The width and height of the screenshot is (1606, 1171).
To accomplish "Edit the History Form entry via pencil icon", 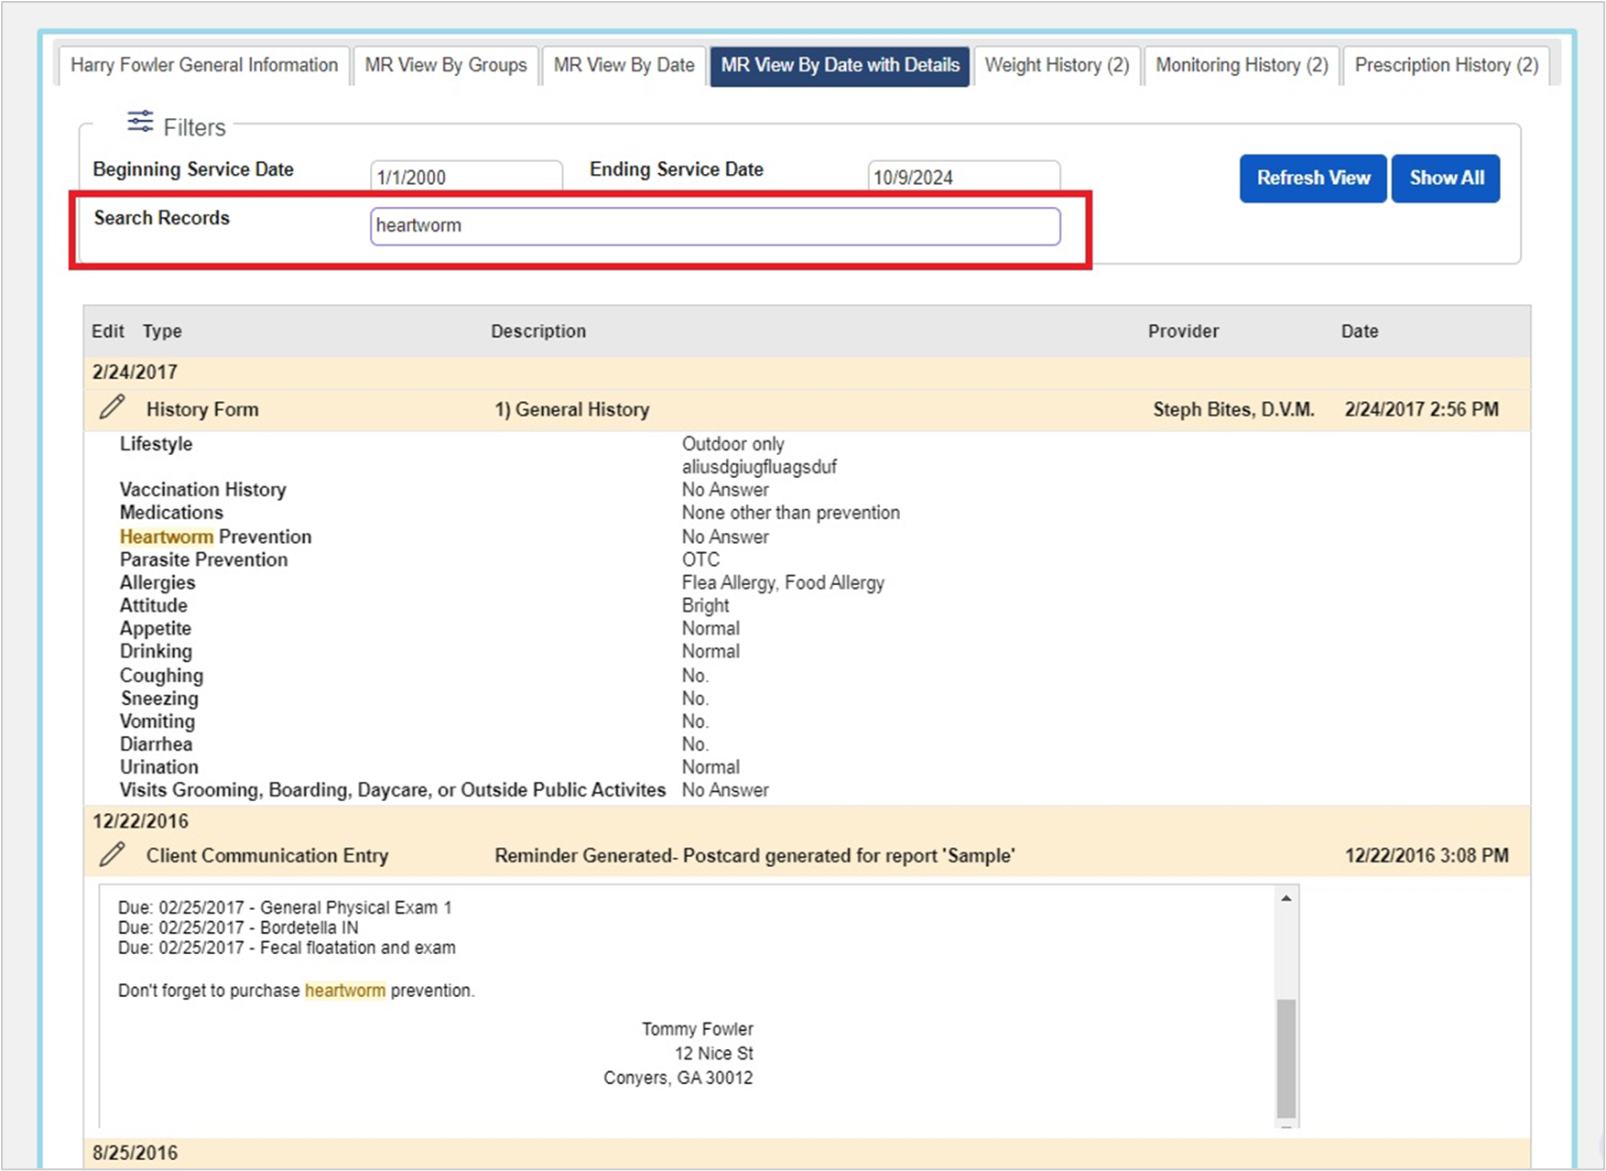I will [x=114, y=408].
